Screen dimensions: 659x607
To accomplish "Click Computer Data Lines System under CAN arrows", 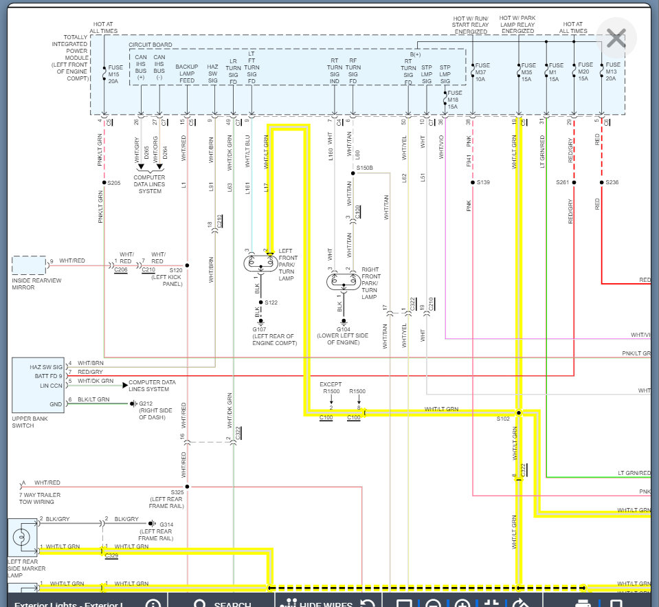I will [149, 184].
